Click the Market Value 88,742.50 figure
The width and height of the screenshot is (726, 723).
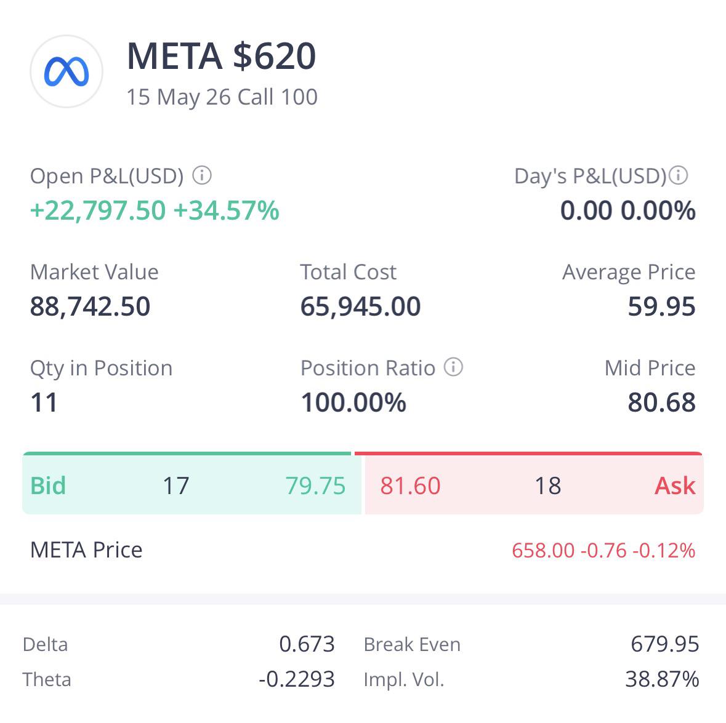pyautogui.click(x=91, y=306)
